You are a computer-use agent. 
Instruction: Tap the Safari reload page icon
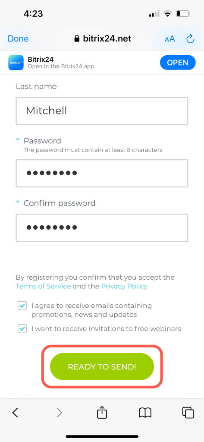191,38
